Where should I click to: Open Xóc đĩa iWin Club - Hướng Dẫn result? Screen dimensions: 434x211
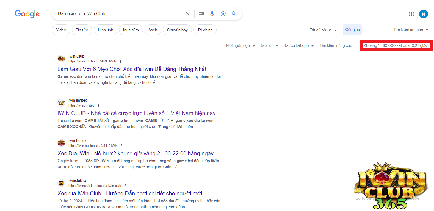130,193
